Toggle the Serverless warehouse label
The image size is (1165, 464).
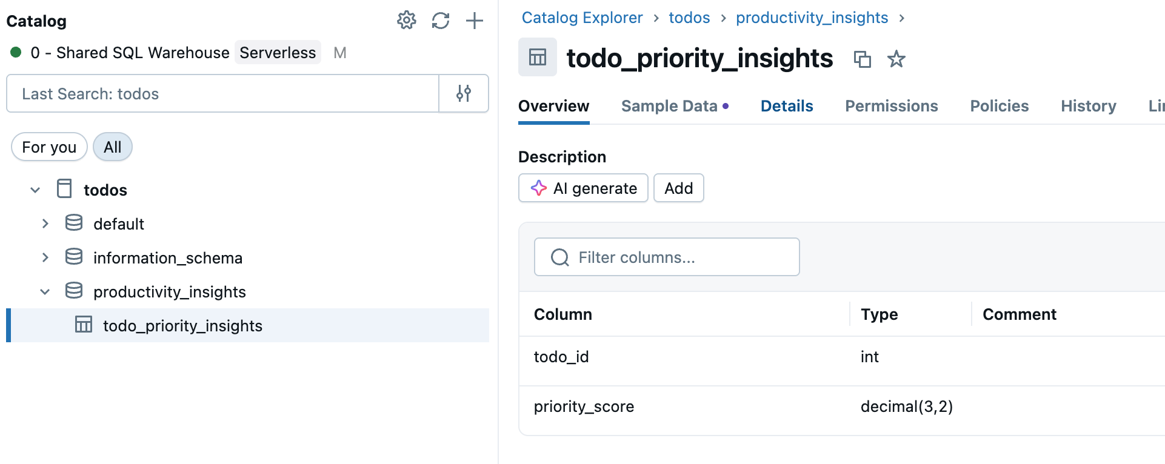(278, 53)
